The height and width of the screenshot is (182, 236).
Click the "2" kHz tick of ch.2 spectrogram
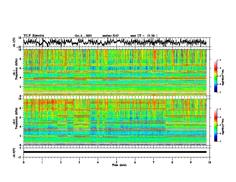tap(21, 136)
